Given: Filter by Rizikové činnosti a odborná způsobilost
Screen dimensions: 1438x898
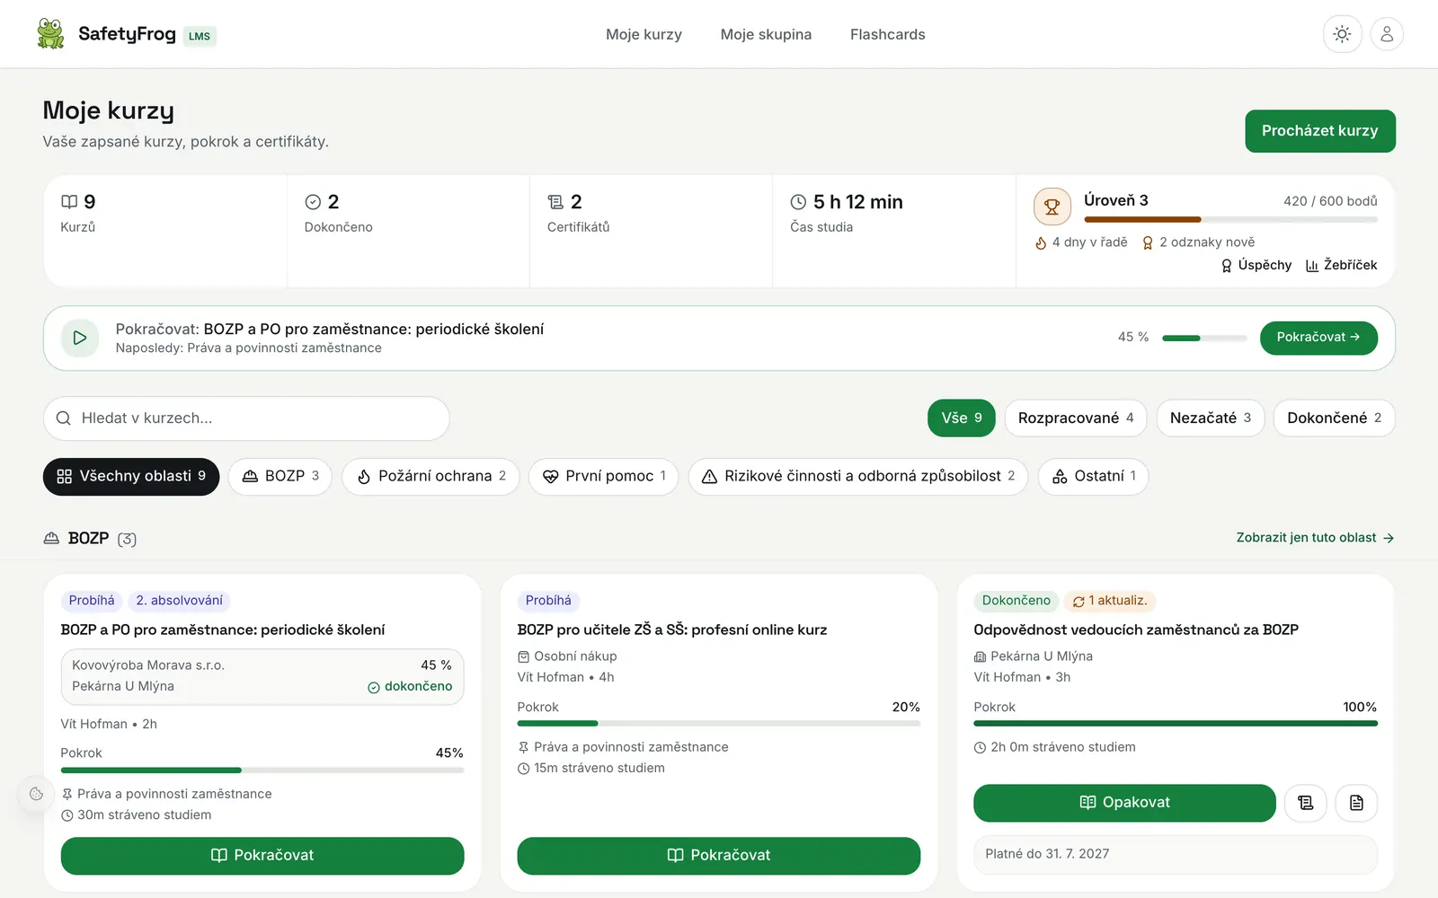Looking at the screenshot, I should [x=858, y=476].
